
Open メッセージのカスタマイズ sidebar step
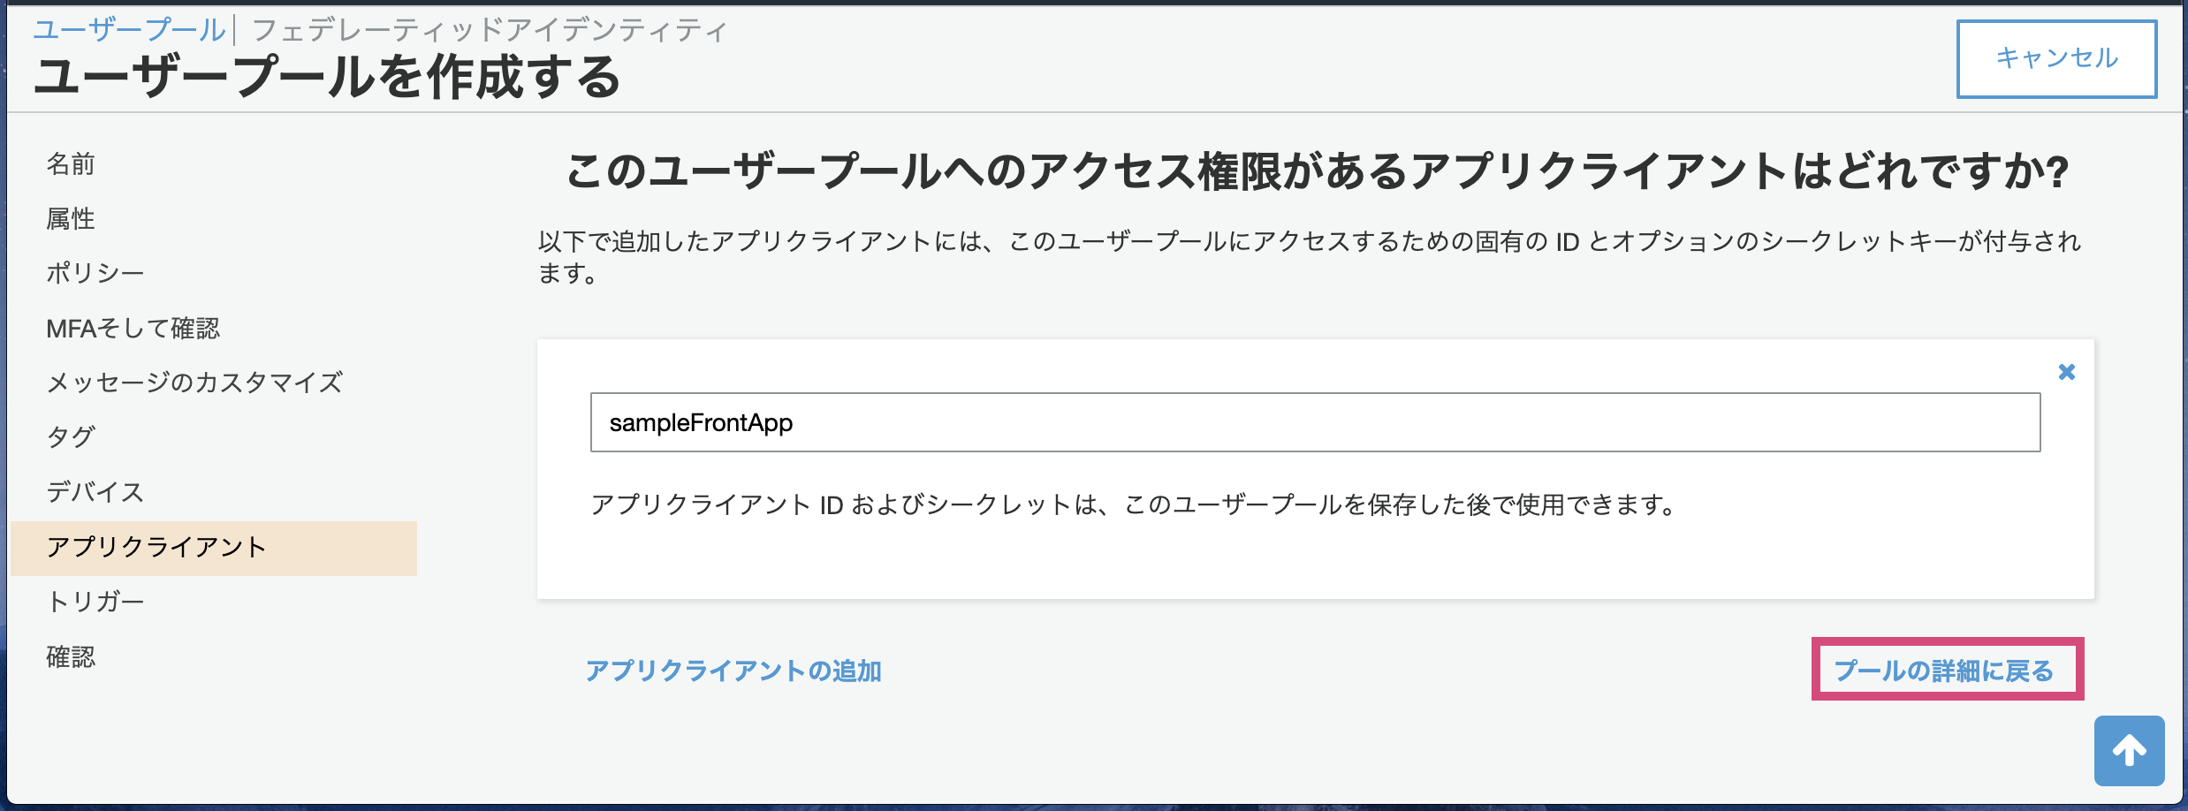click(x=194, y=383)
